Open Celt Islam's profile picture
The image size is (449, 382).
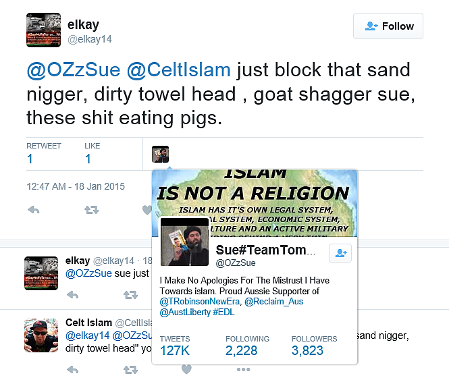[x=41, y=335]
